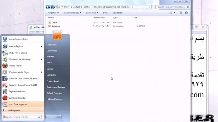218x122 pixels.
Task: Expand Windows Media Player jump list arrow
Action: [x=42, y=72]
